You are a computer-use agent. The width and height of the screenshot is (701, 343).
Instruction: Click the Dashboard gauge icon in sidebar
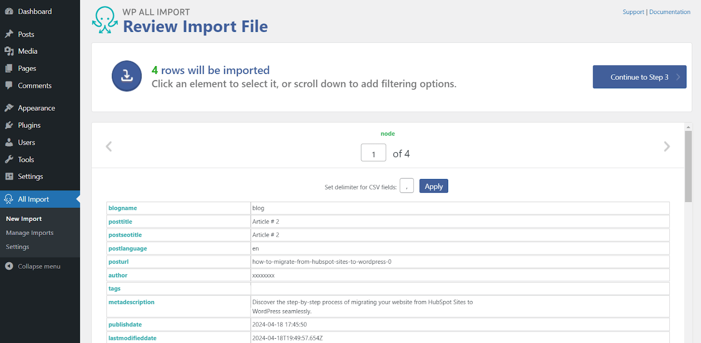(9, 12)
